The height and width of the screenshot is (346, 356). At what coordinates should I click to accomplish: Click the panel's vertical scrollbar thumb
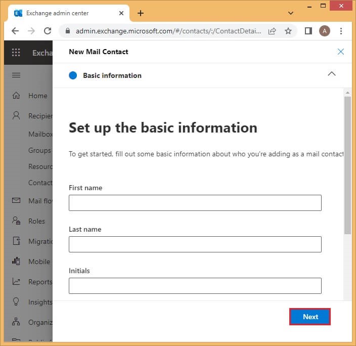click(x=347, y=165)
